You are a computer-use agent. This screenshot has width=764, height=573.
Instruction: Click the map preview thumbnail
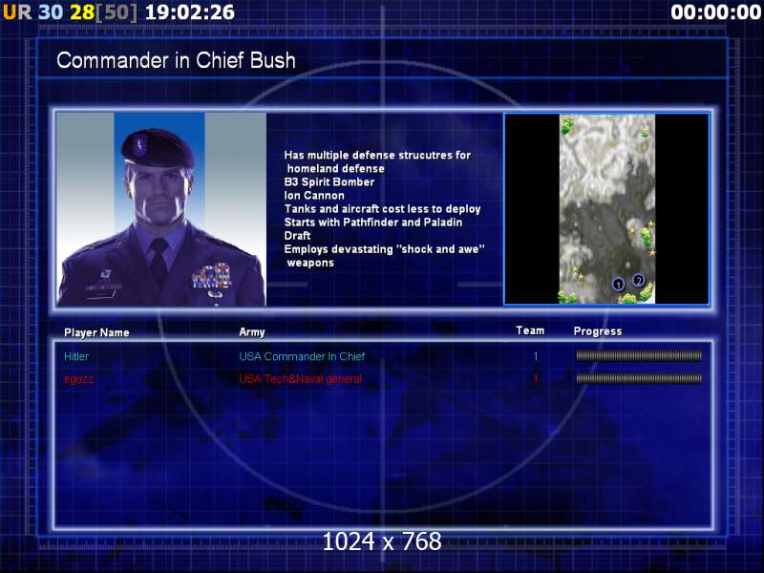point(606,208)
